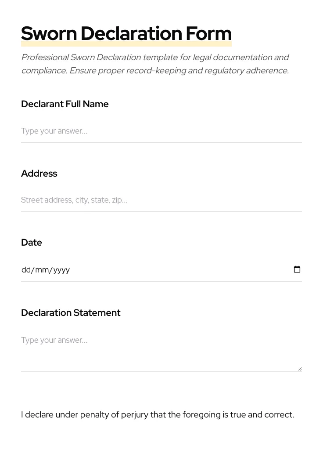The height and width of the screenshot is (450, 323).
Task: Select the month (mm) segment of Date
Action: 42,270
